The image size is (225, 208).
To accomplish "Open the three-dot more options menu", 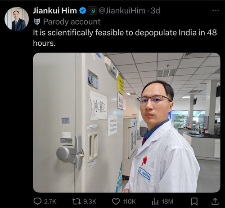I will [x=216, y=10].
